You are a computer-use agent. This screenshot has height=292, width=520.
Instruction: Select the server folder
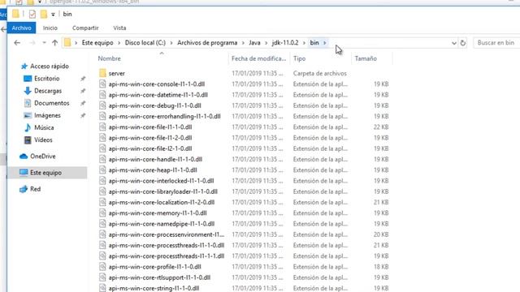point(116,74)
